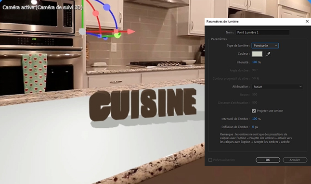The image size is (311, 184).
Task: Click the blue rotation handle dot on arc
Action: pyautogui.click(x=107, y=7)
